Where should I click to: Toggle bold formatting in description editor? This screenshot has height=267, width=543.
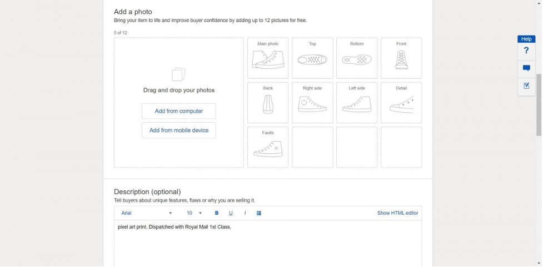pyautogui.click(x=217, y=213)
